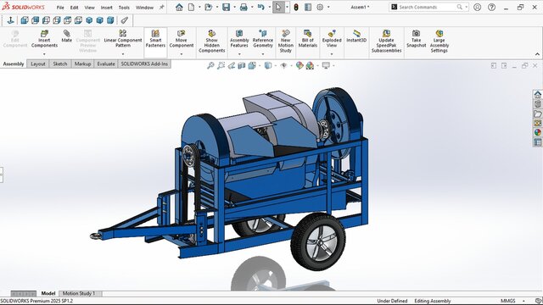Viewport: 543px width, 305px height.
Task: Switch to the Evaluate tab
Action: pos(105,64)
